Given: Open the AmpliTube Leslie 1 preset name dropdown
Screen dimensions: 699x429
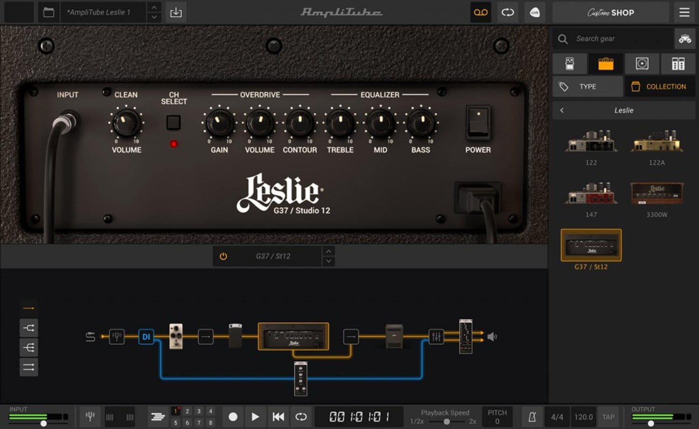Looking at the screenshot, I should click(103, 13).
